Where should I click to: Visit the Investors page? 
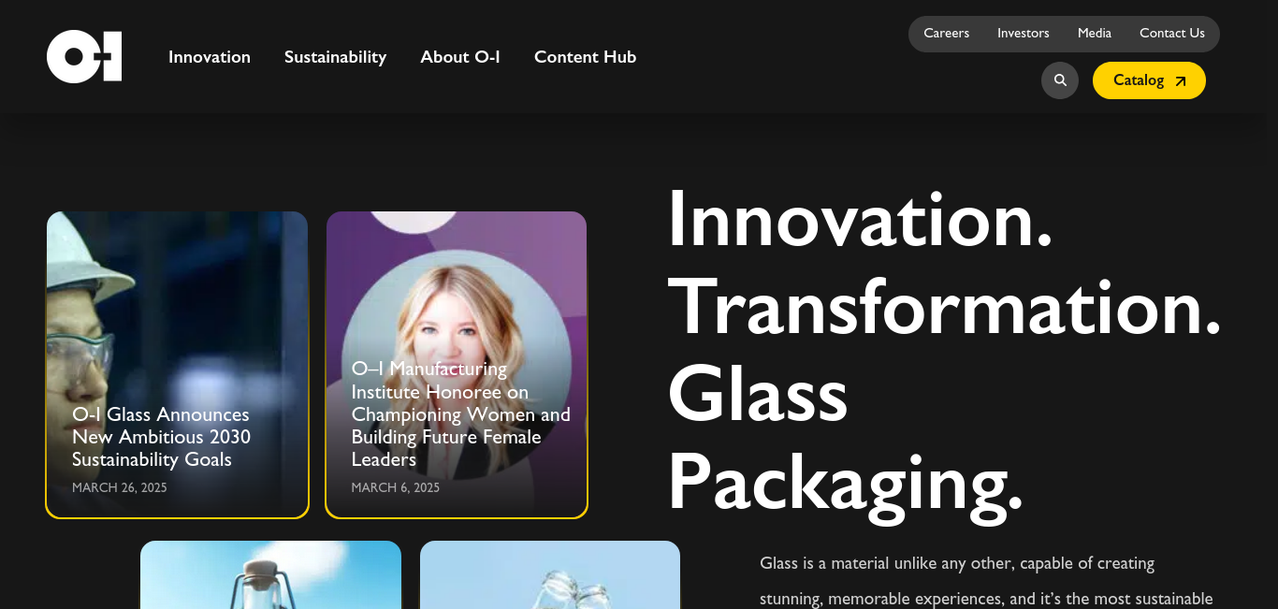click(1023, 33)
